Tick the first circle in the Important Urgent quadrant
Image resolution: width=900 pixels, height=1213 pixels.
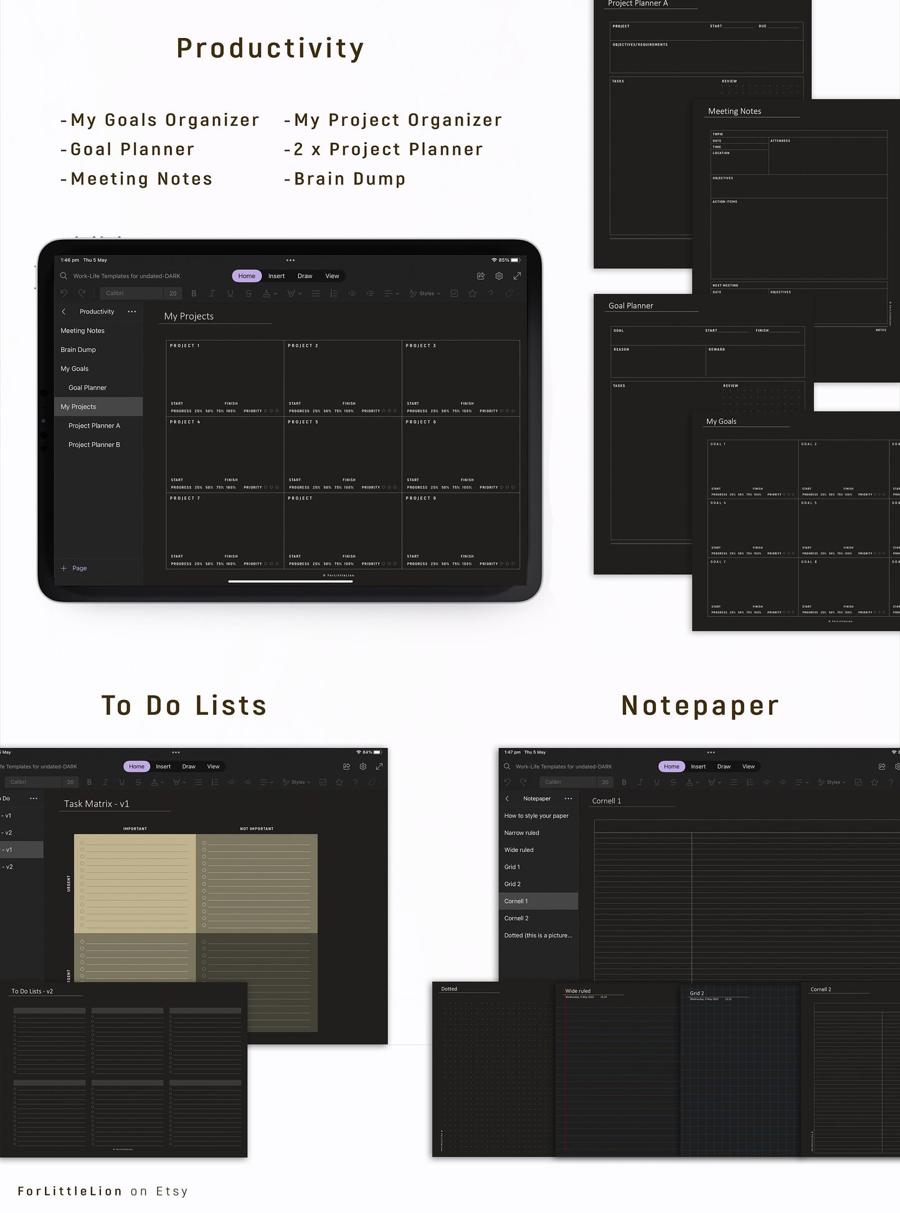coord(82,843)
